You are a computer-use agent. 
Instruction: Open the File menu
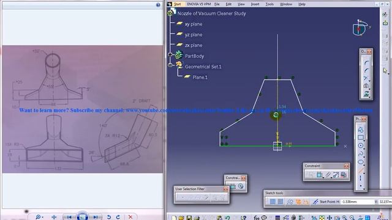(x=217, y=4)
